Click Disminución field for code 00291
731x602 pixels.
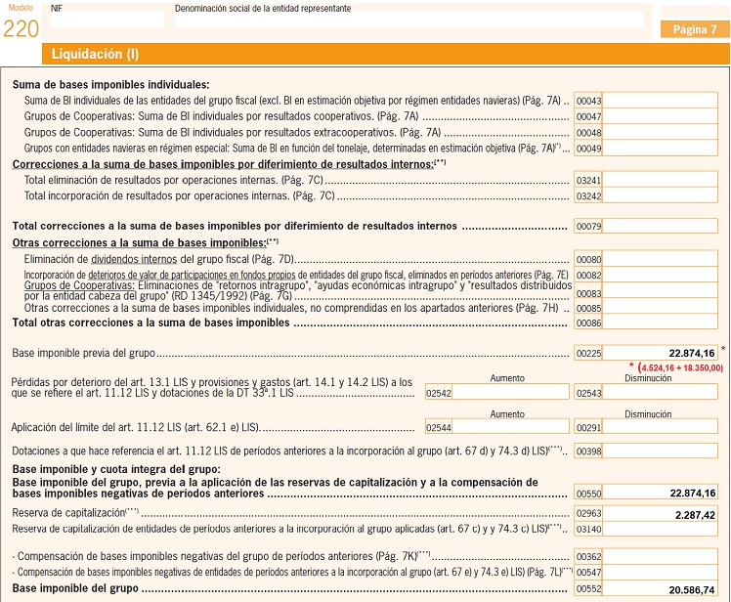pyautogui.click(x=660, y=427)
